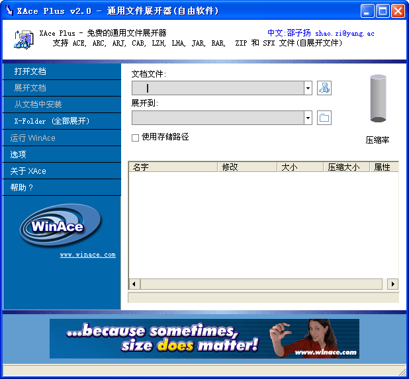Toggle the 使用存储路径 checkbox
The height and width of the screenshot is (379, 409).
point(136,138)
